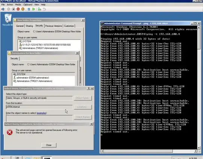Open the Clipboard menu
Image resolution: width=203 pixels, height=159 pixels.
click(28, 5)
